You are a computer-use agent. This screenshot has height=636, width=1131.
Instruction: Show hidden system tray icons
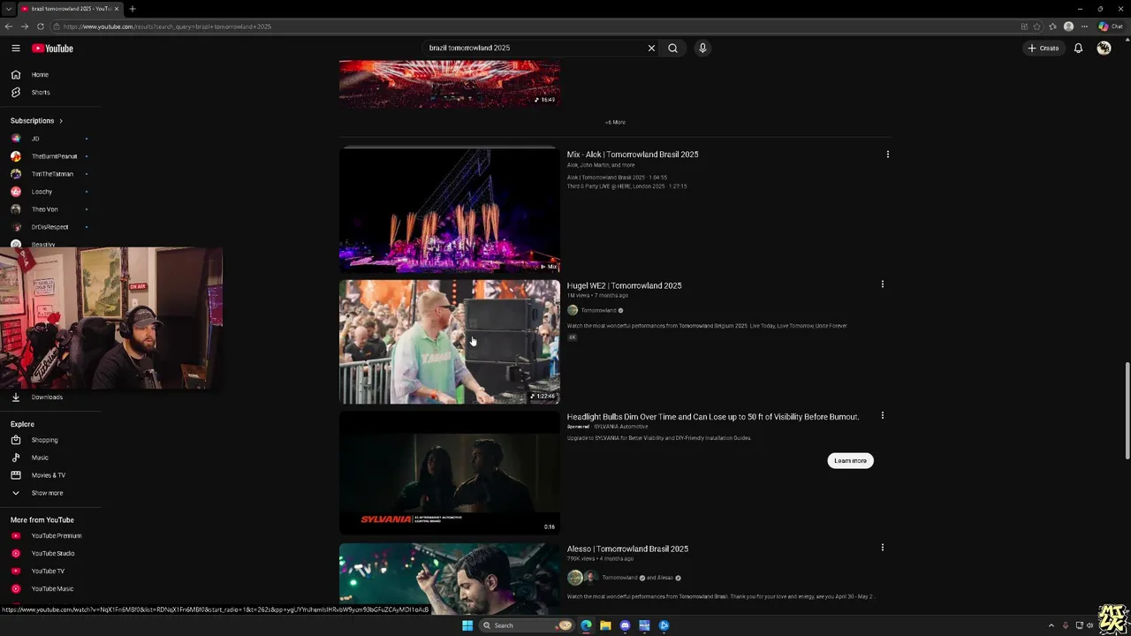click(1051, 625)
